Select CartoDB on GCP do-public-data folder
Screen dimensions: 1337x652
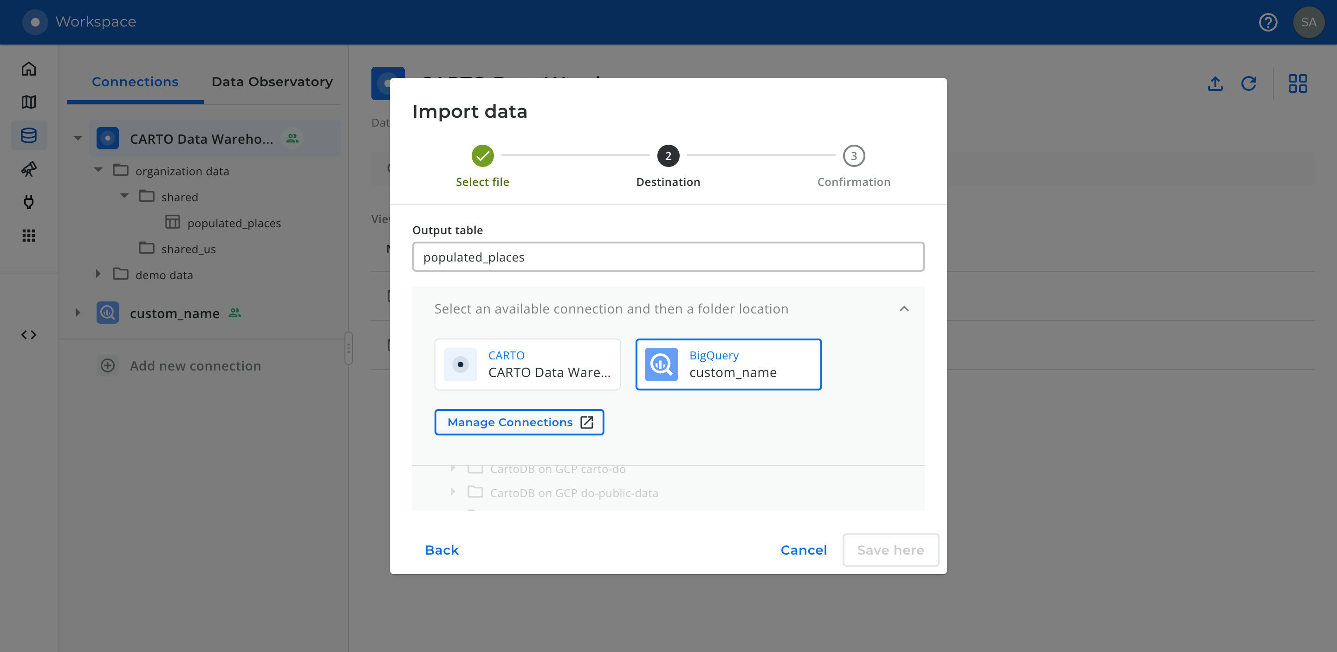574,493
